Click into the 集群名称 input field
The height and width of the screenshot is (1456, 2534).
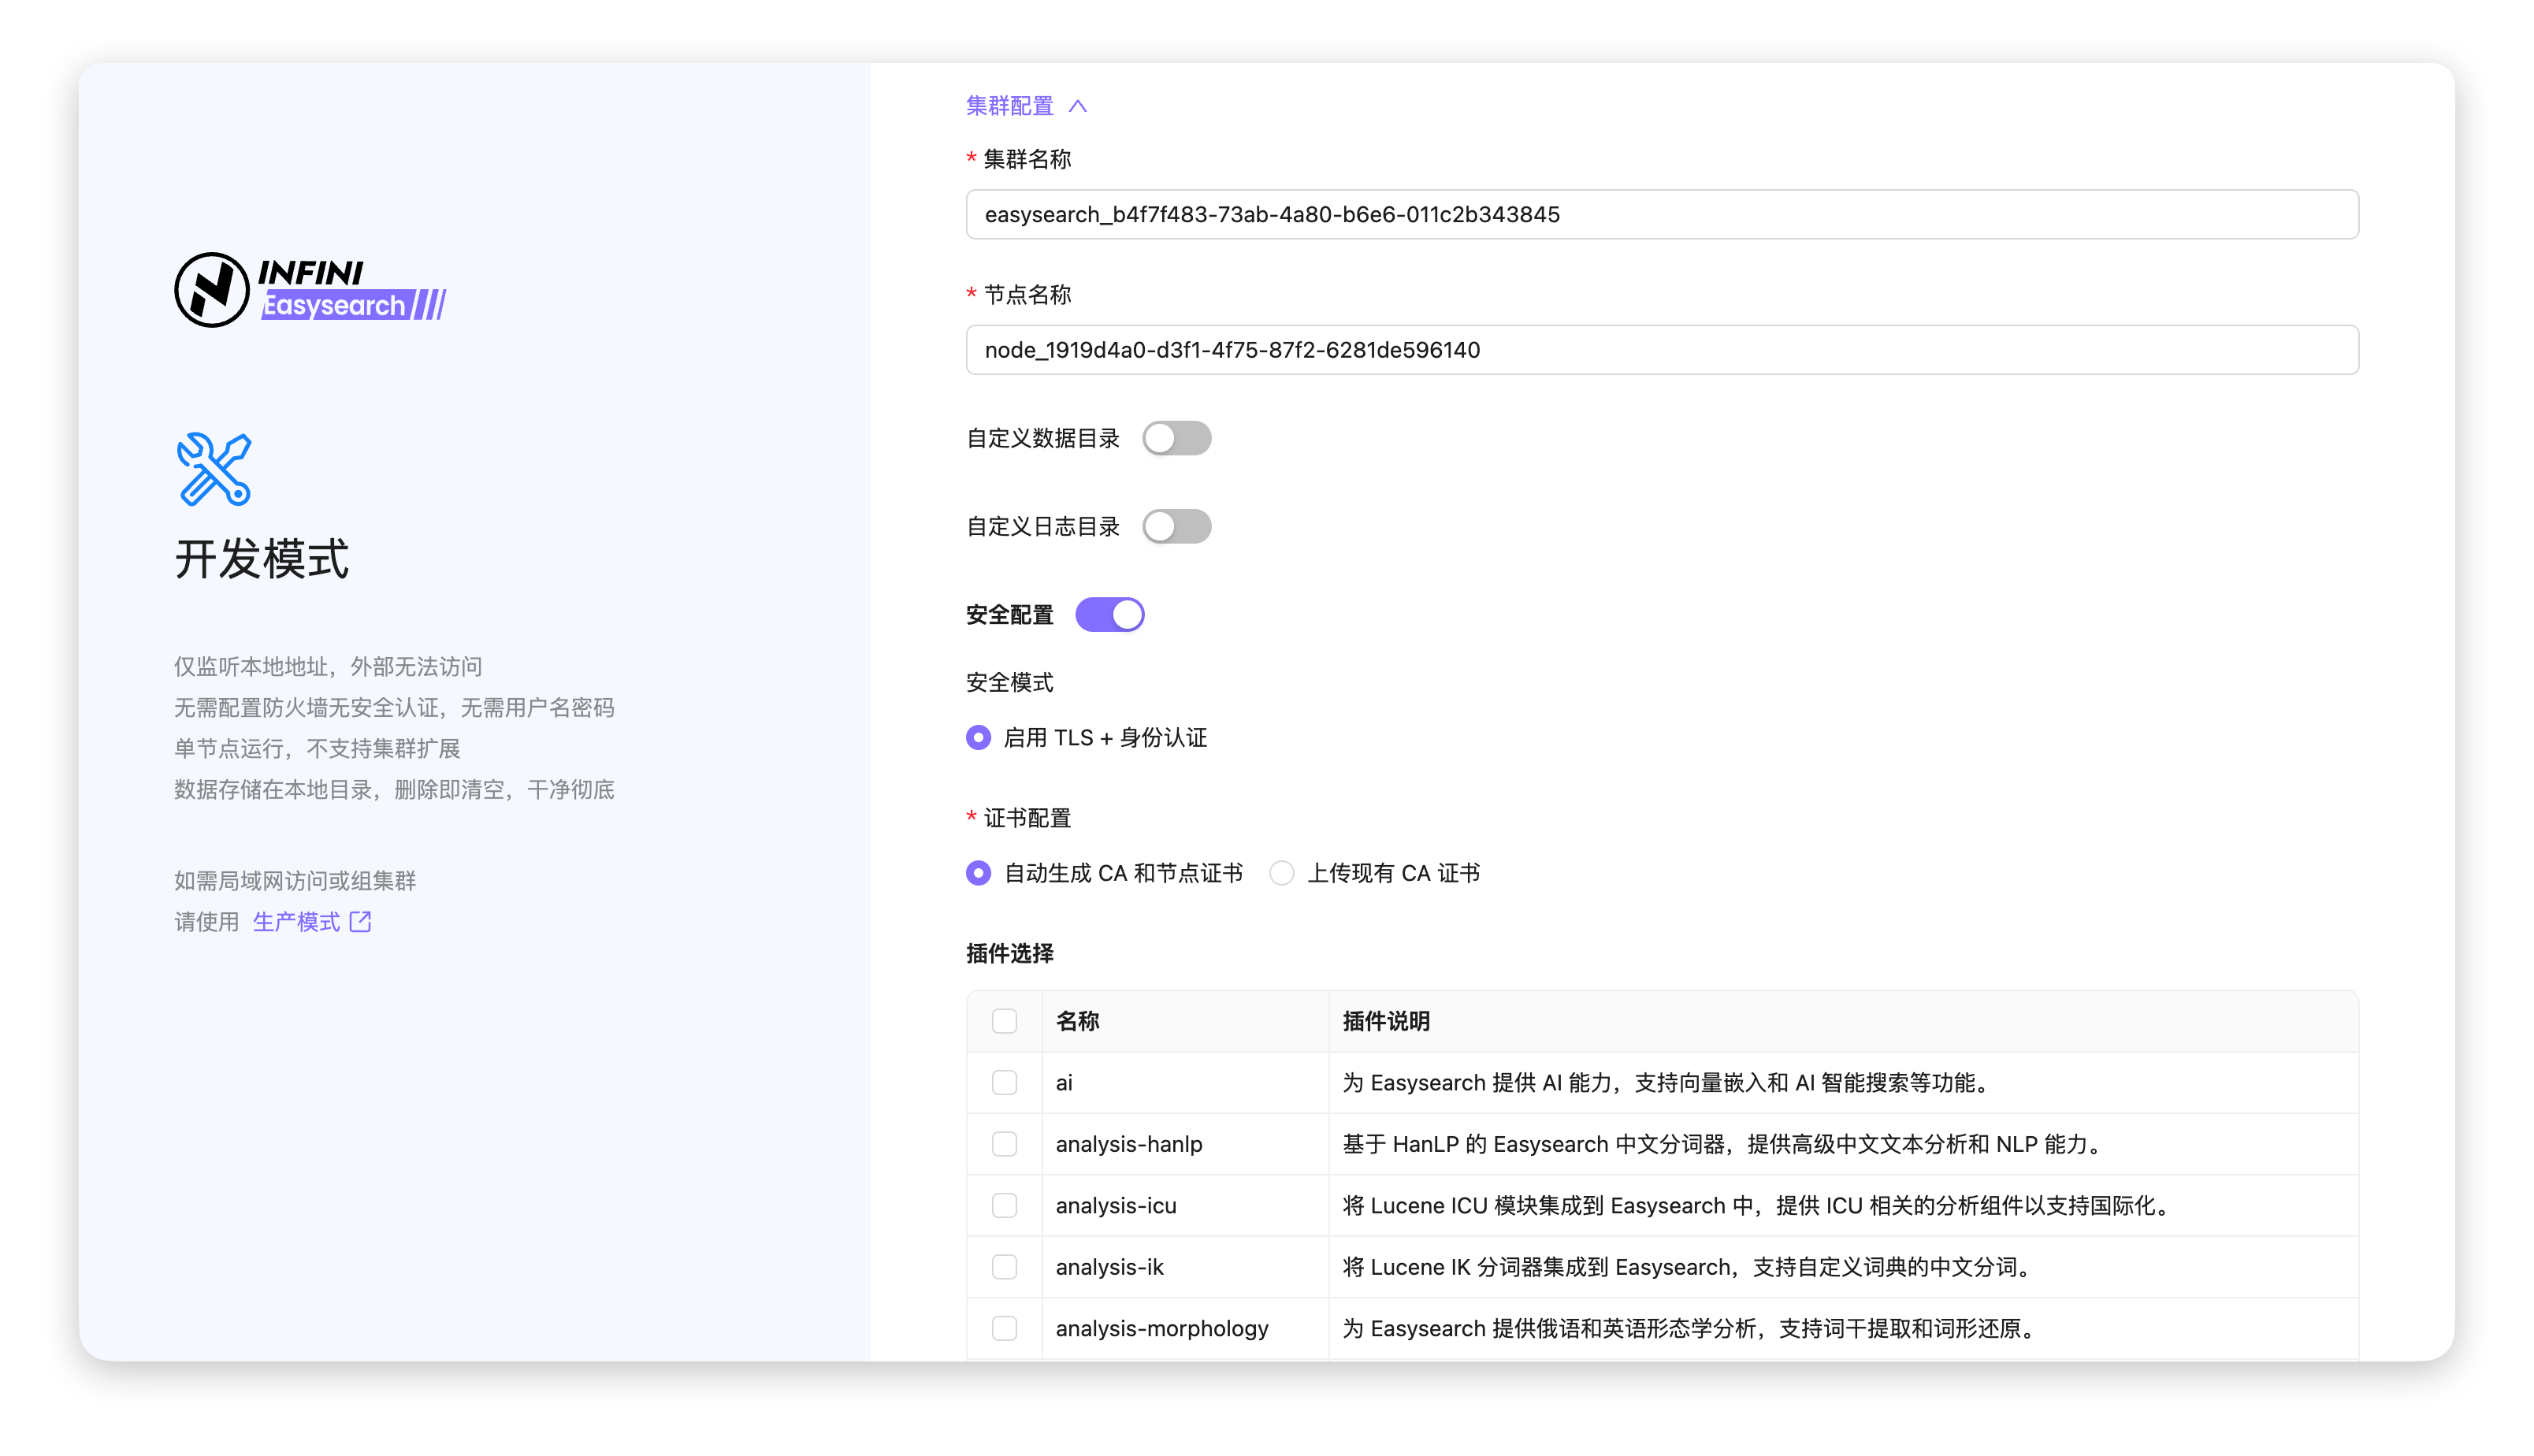tap(1662, 214)
